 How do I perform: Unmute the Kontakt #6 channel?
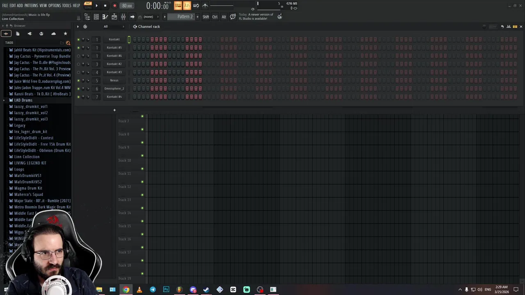[x=78, y=56]
